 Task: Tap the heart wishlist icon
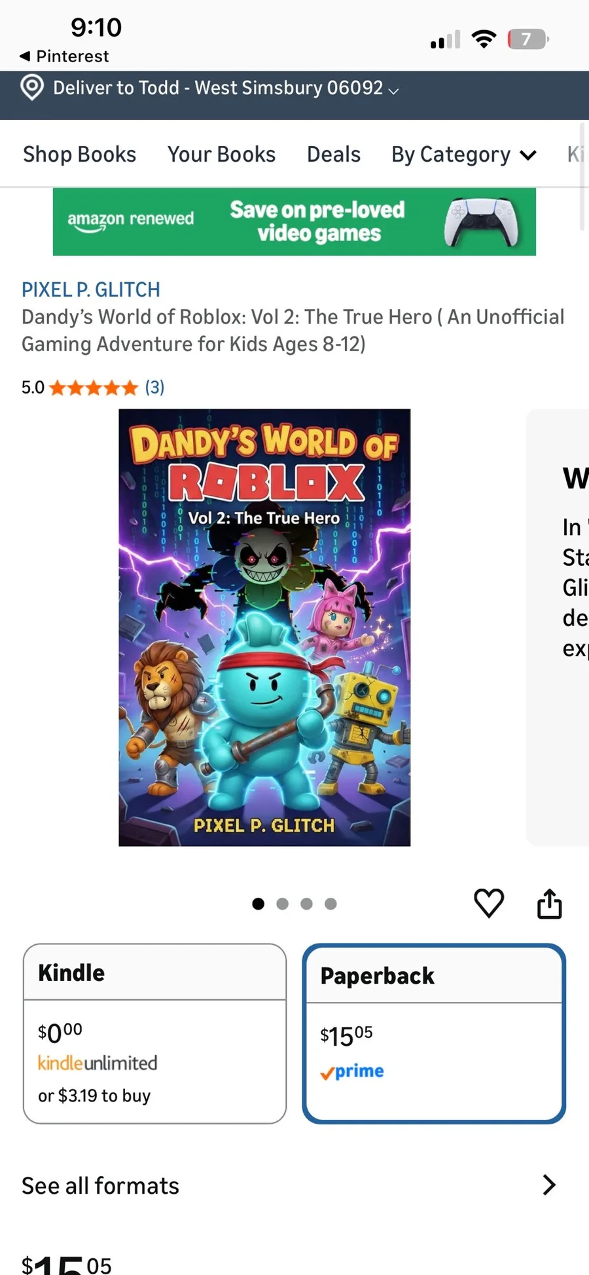489,904
